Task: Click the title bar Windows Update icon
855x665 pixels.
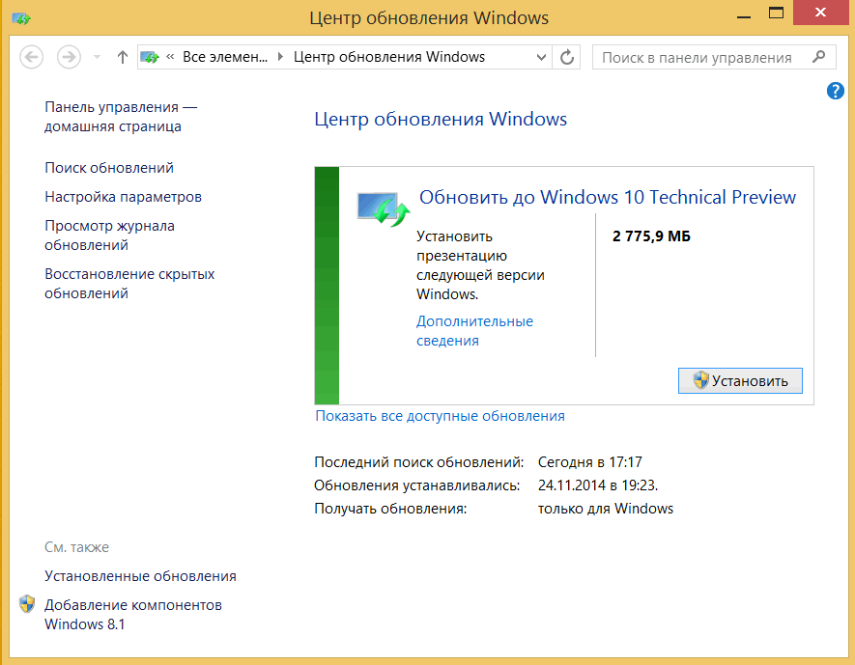Action: coord(22,19)
